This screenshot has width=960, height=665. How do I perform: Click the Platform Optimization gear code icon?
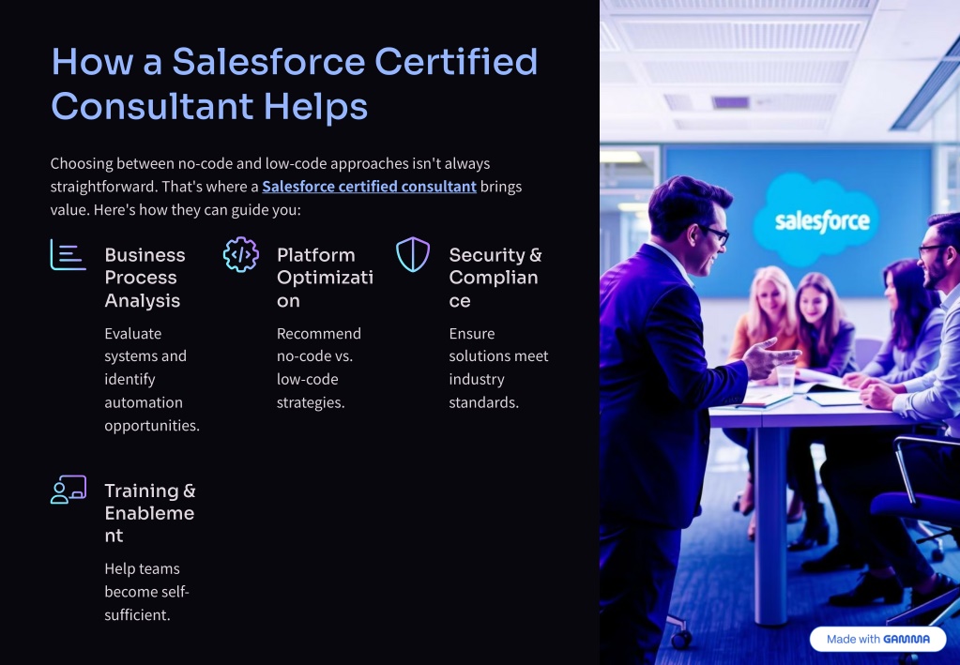(x=240, y=254)
